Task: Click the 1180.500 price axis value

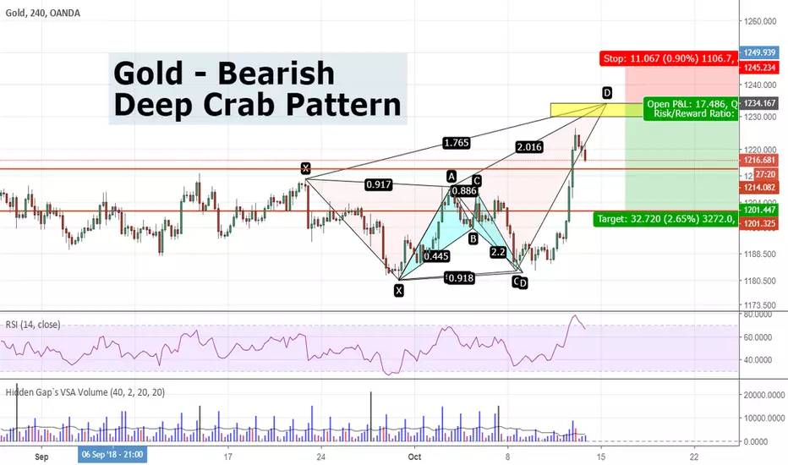Action: click(760, 281)
